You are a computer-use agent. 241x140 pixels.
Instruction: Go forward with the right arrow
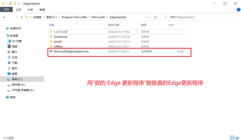(11, 17)
